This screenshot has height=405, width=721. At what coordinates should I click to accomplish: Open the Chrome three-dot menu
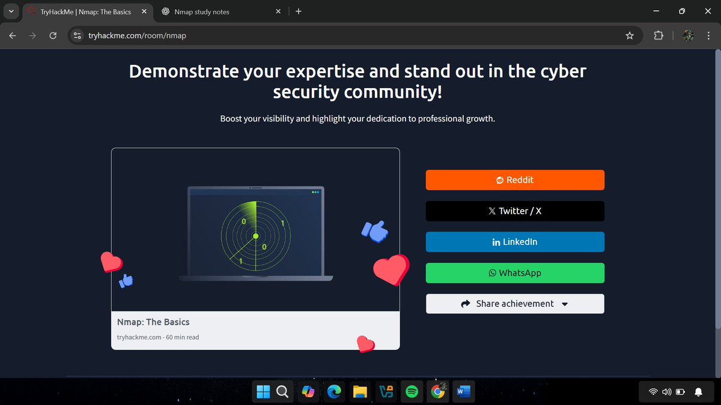coord(709,36)
